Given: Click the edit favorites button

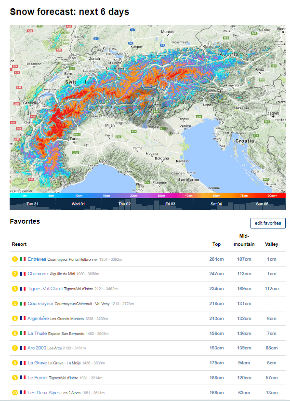Looking at the screenshot, I should tap(268, 223).
